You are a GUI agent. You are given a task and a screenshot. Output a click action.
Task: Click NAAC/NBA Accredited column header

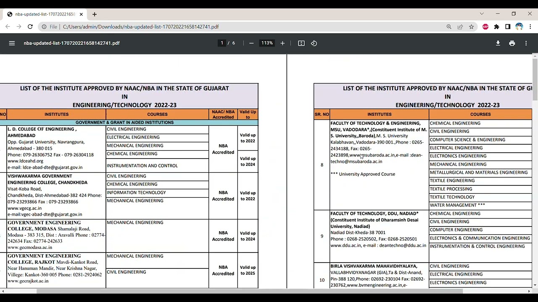223,114
